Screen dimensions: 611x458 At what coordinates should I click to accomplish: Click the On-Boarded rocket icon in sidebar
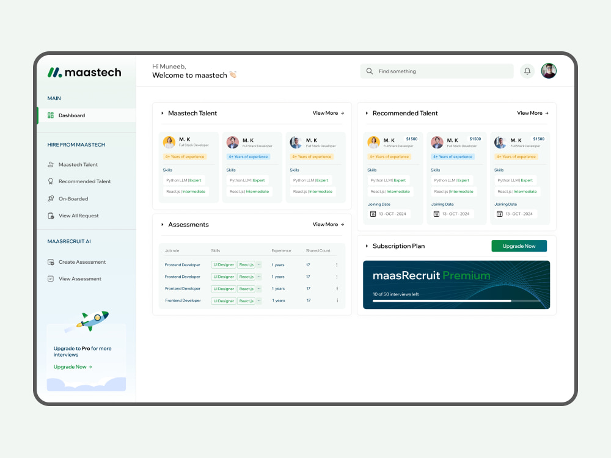click(51, 198)
